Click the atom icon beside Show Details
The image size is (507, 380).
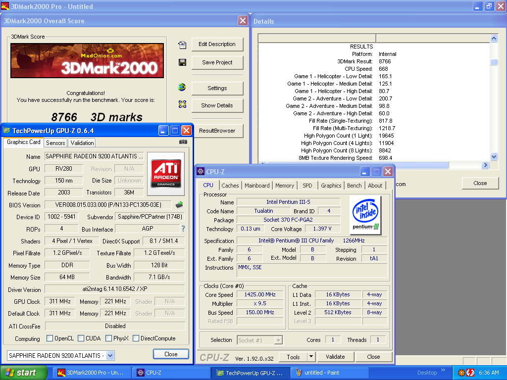[182, 104]
